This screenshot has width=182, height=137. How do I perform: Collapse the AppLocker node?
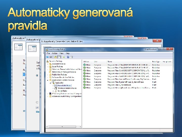point(50,83)
